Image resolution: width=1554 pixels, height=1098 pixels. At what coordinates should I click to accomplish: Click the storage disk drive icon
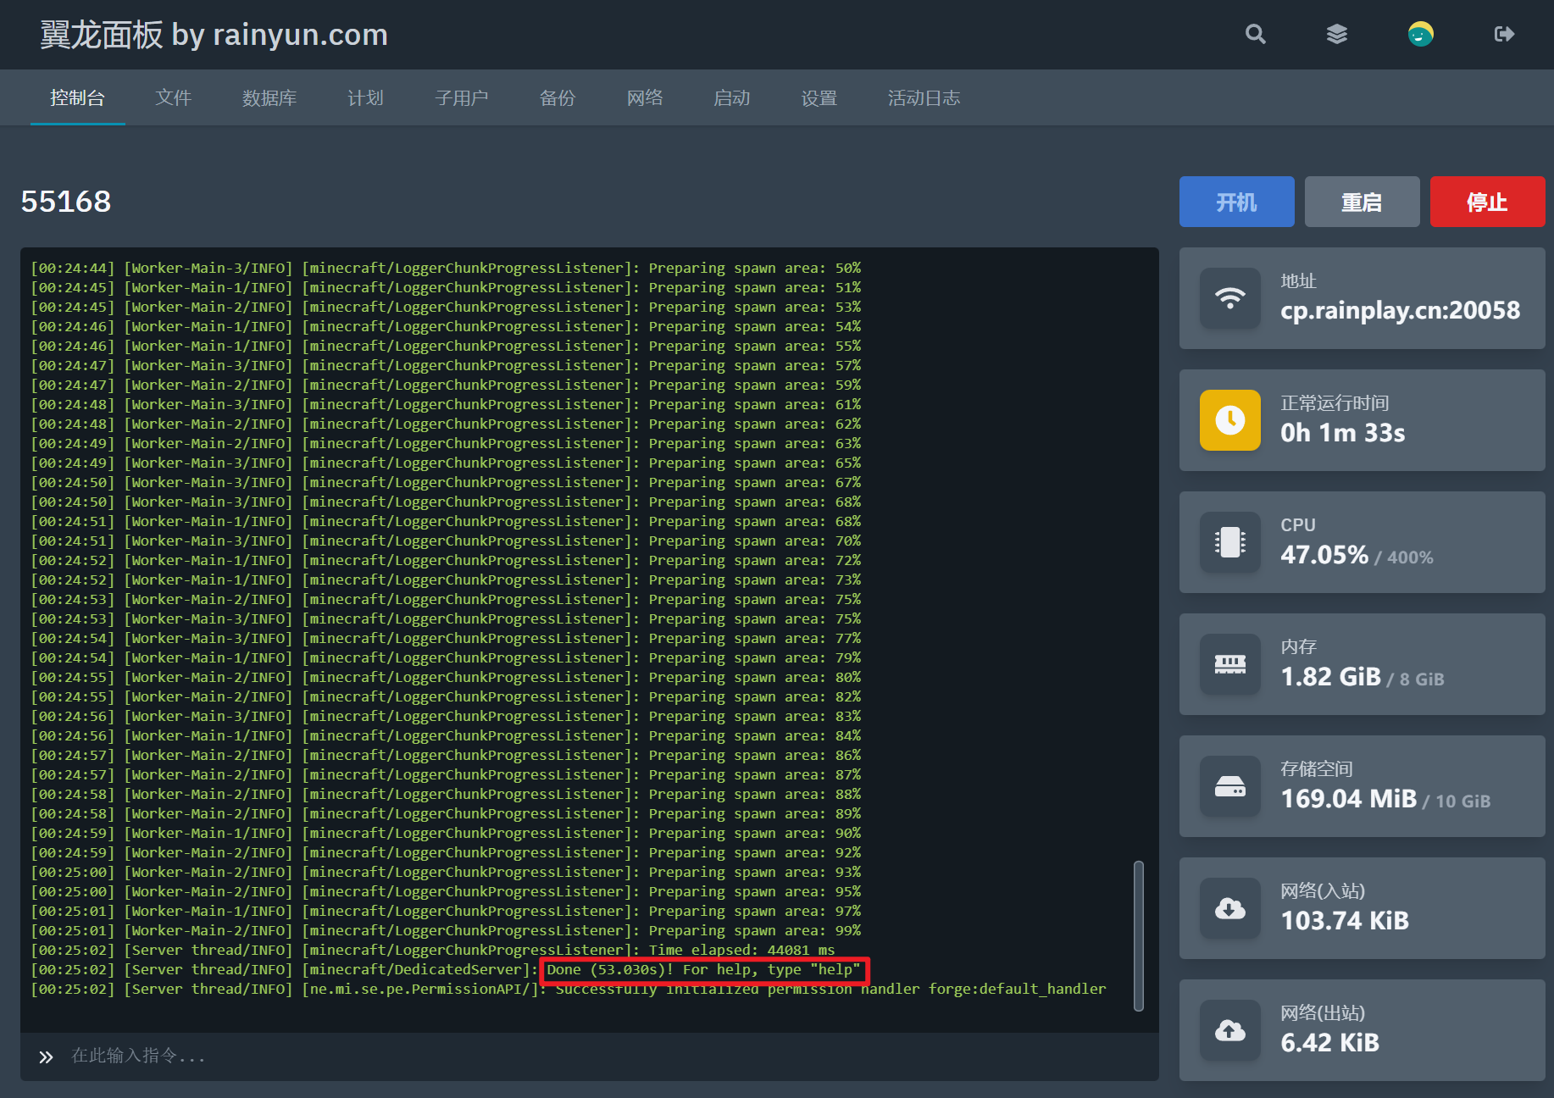pyautogui.click(x=1230, y=786)
